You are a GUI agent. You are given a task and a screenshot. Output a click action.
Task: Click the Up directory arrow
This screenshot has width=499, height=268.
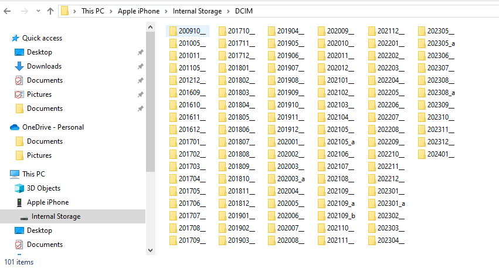click(50, 11)
